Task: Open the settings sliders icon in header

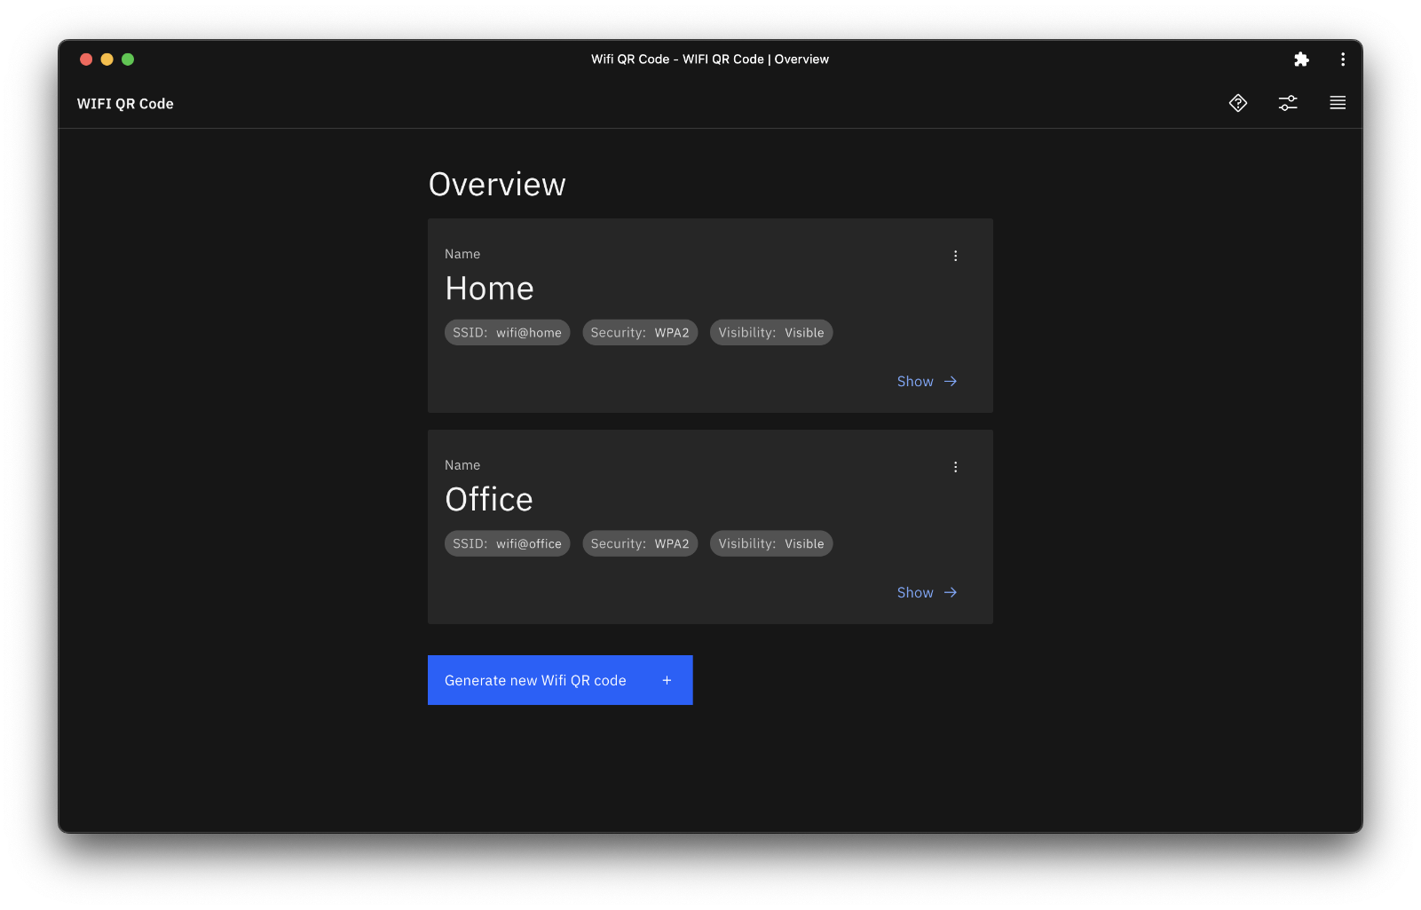Action: pos(1287,103)
